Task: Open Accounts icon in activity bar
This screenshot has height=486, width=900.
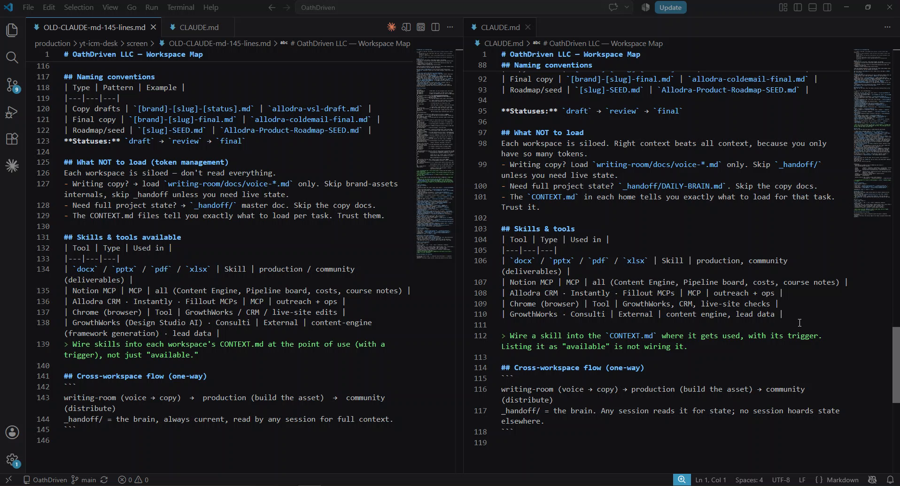Action: (x=12, y=432)
